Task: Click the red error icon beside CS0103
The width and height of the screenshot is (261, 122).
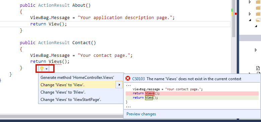Action: tap(128, 79)
